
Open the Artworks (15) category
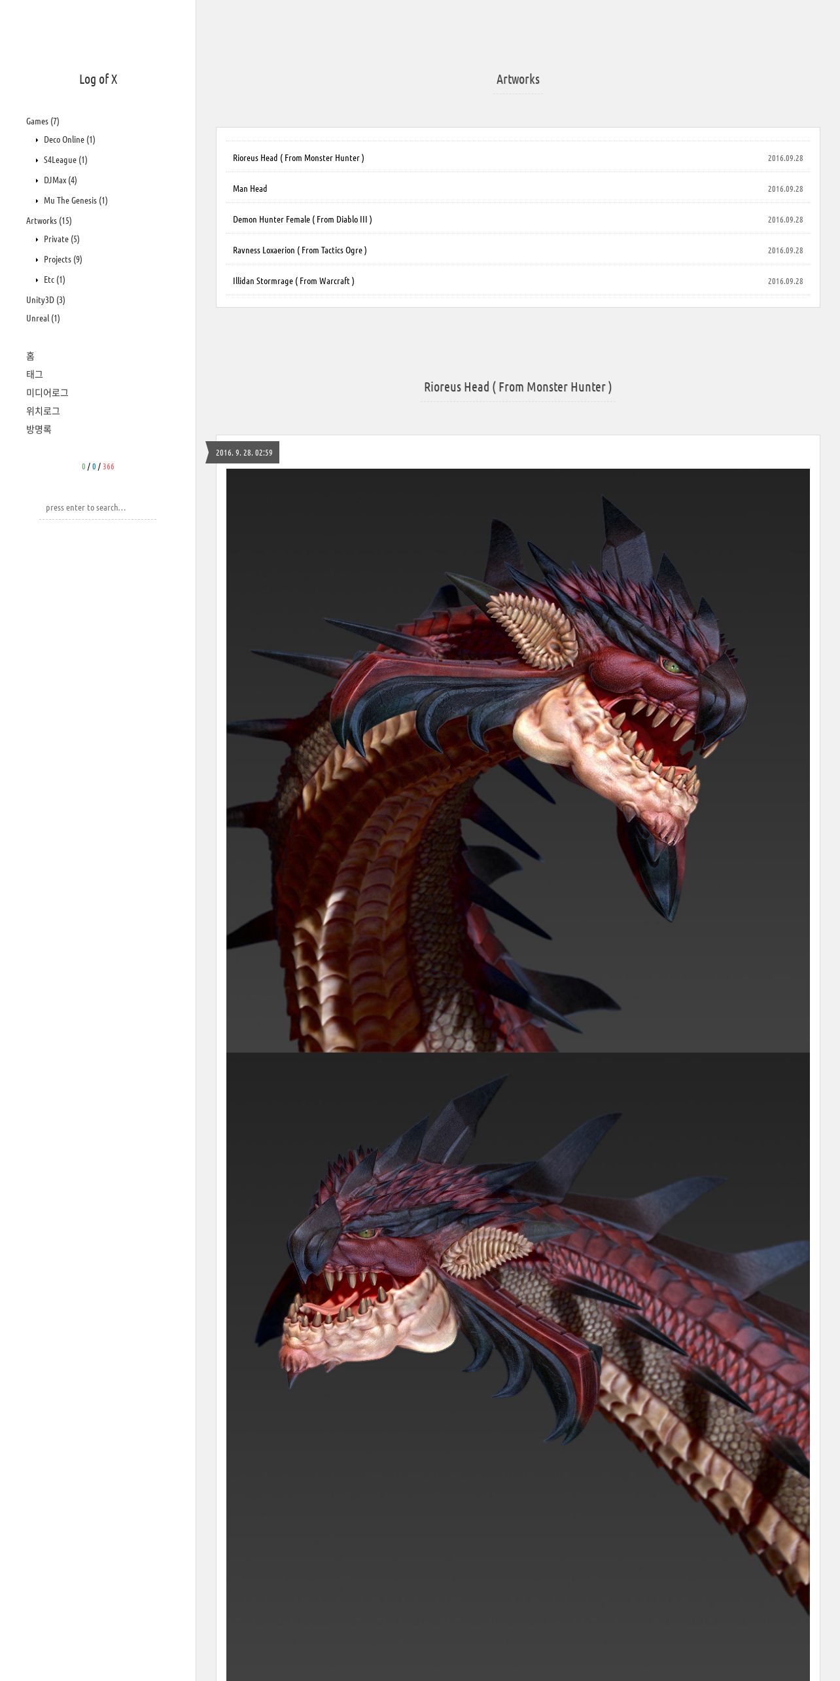click(49, 221)
